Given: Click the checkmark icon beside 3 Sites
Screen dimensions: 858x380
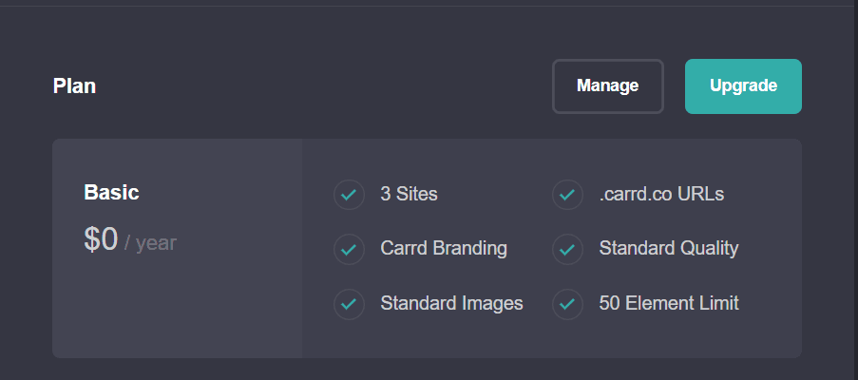Looking at the screenshot, I should [x=350, y=195].
